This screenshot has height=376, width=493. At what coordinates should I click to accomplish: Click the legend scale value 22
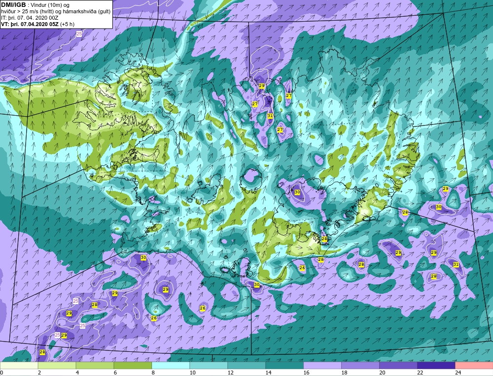click(x=420, y=373)
